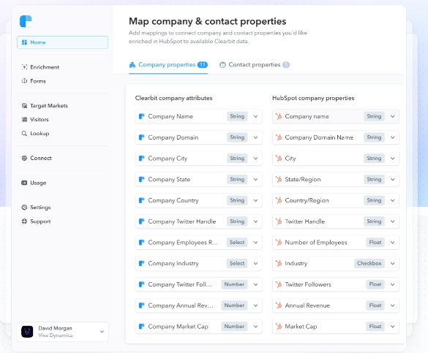Image resolution: width=428 pixels, height=353 pixels.
Task: Click the Support lifebuoy icon
Action: tap(24, 221)
